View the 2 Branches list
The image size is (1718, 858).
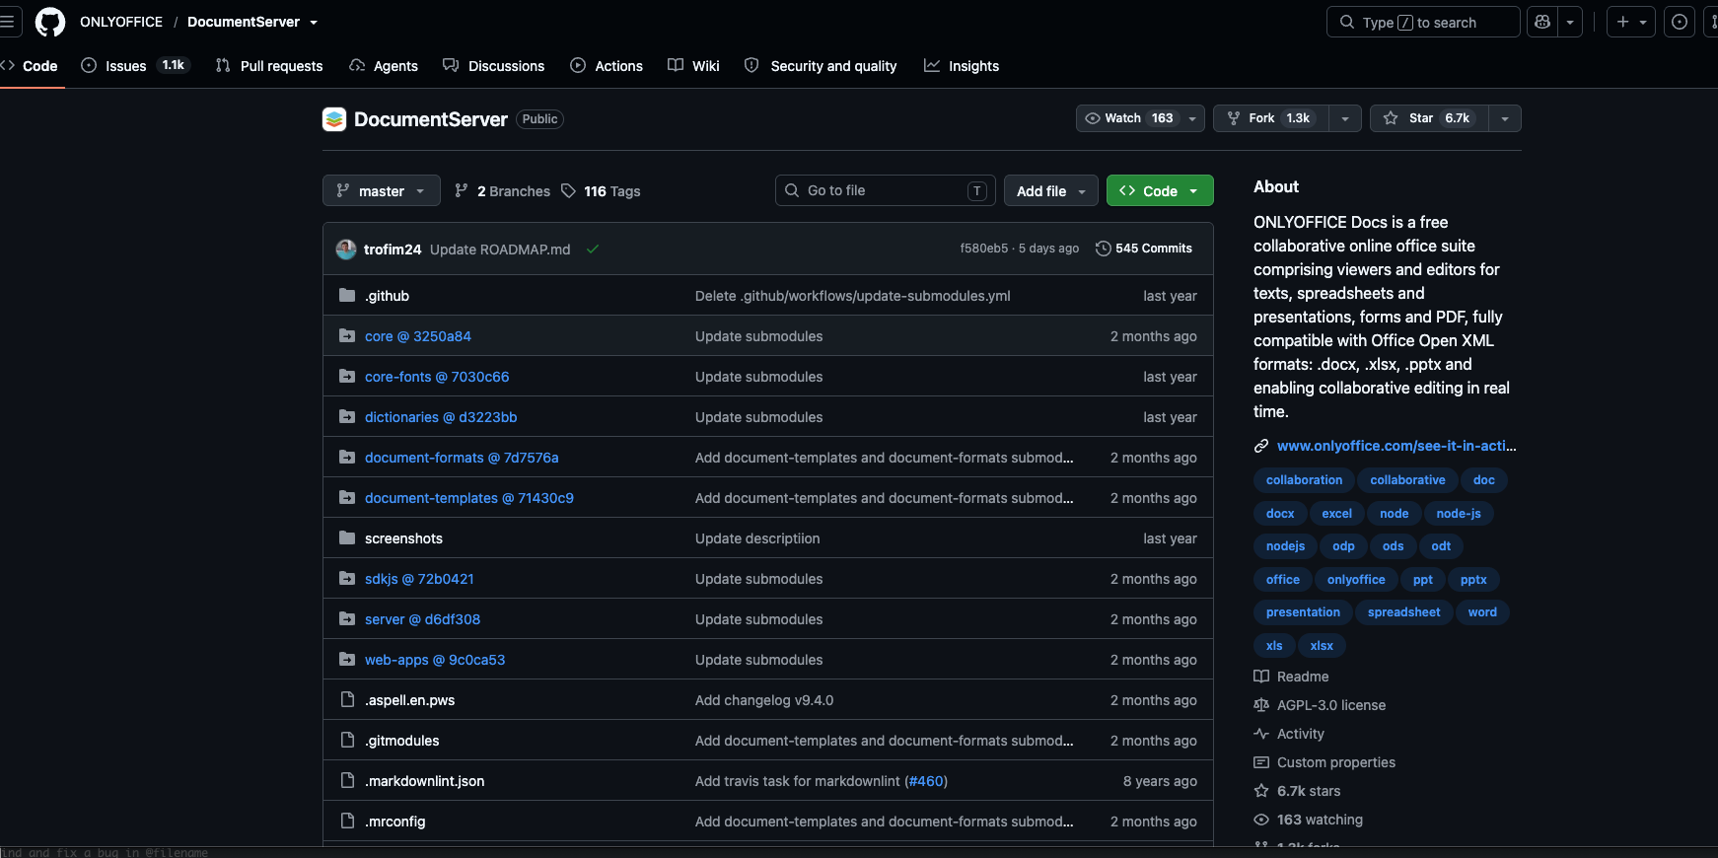(x=502, y=191)
